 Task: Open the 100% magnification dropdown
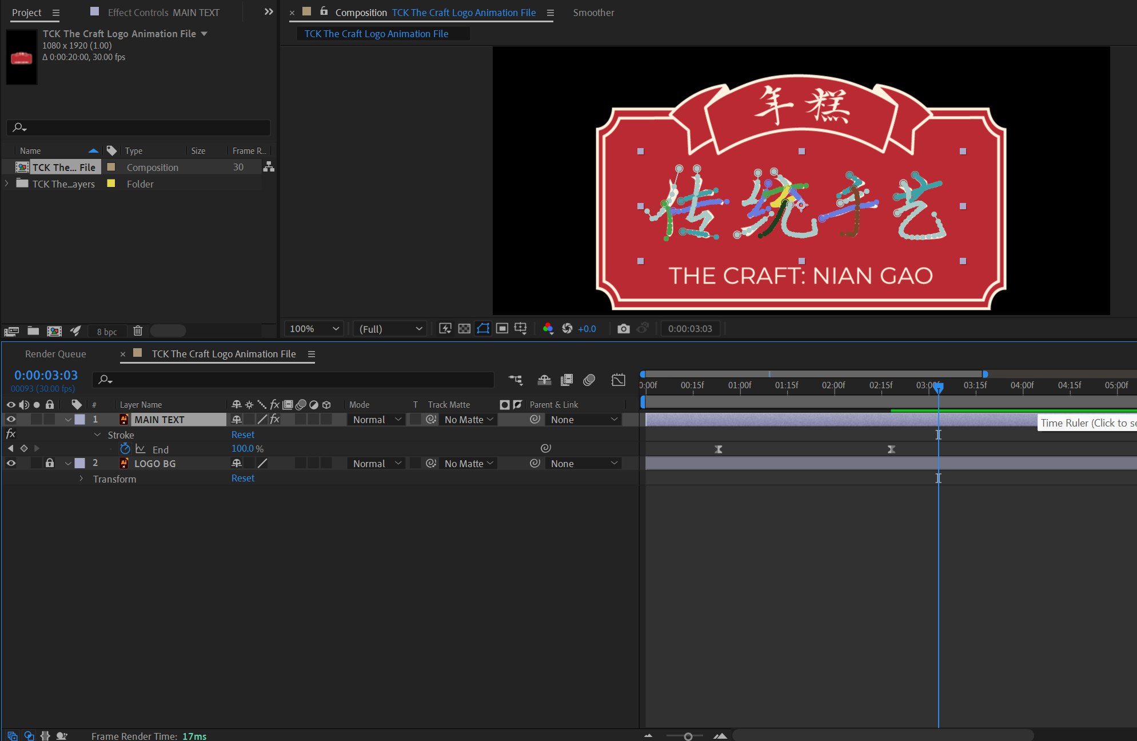click(314, 329)
